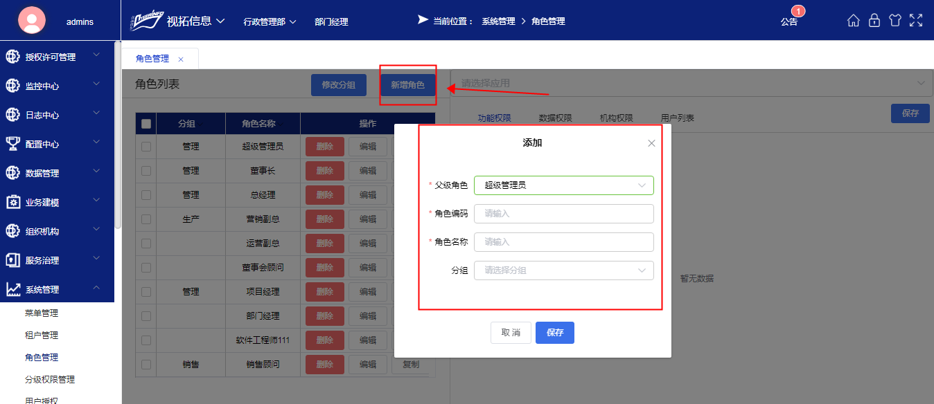Switch to the 用户列表 tab
Viewport: 934px width, 404px height.
[x=678, y=118]
